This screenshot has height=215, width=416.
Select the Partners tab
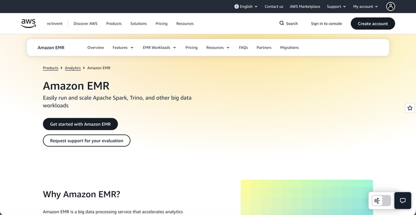[x=264, y=47]
